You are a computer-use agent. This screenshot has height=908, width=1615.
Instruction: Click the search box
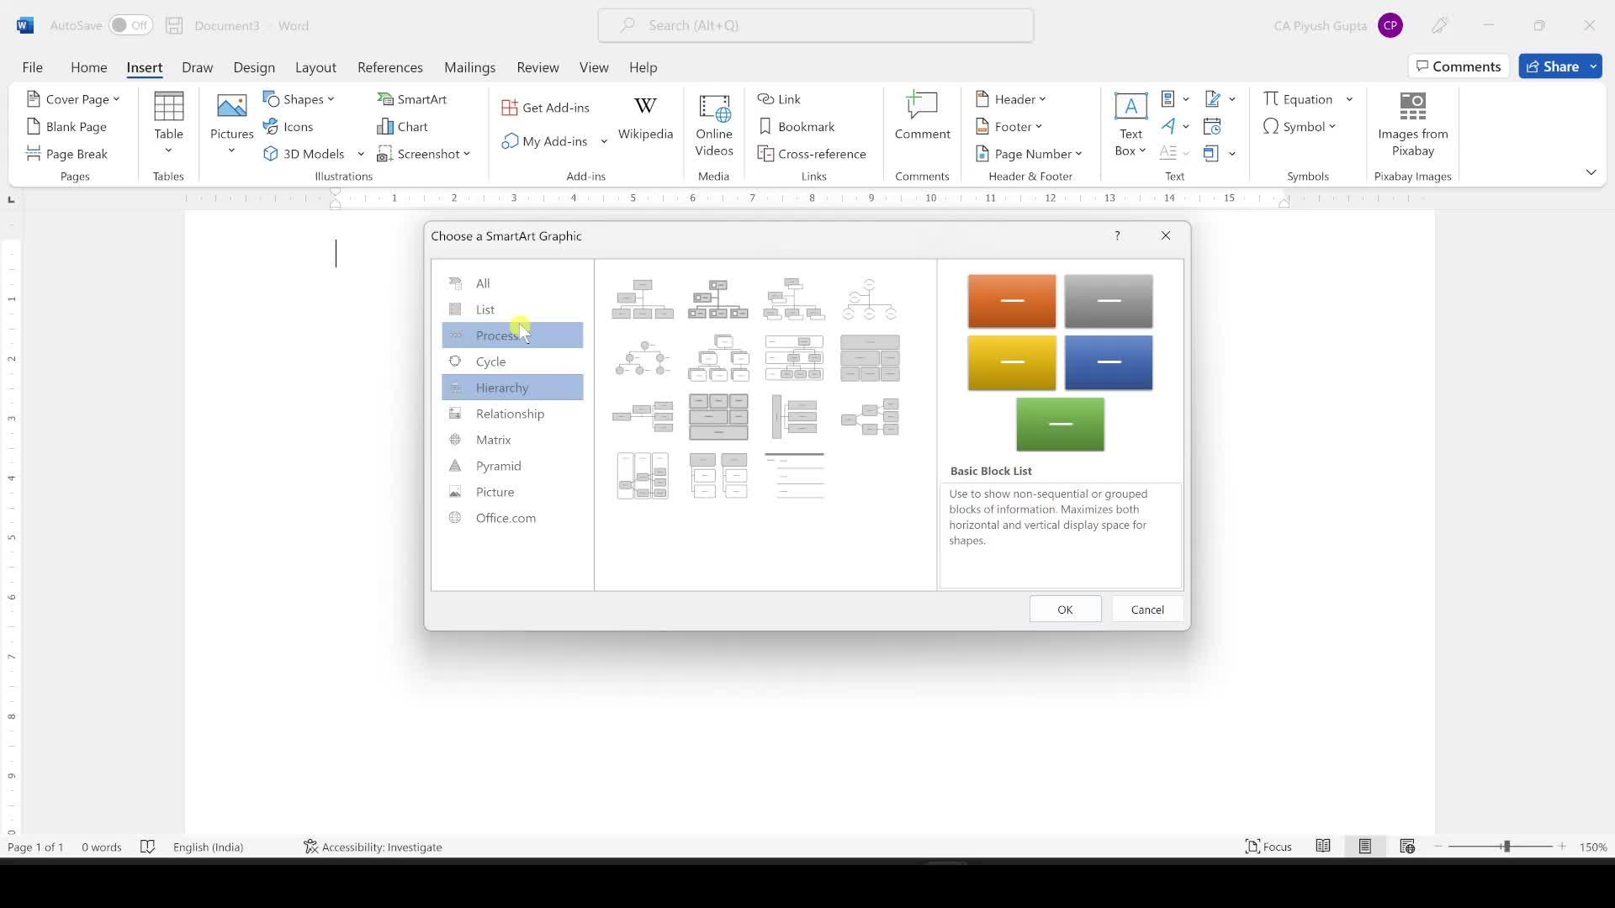[815, 25]
